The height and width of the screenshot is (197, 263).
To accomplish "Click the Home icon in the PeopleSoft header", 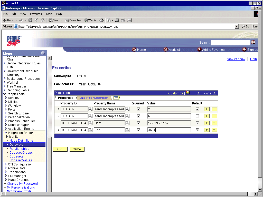I will 134,50.
